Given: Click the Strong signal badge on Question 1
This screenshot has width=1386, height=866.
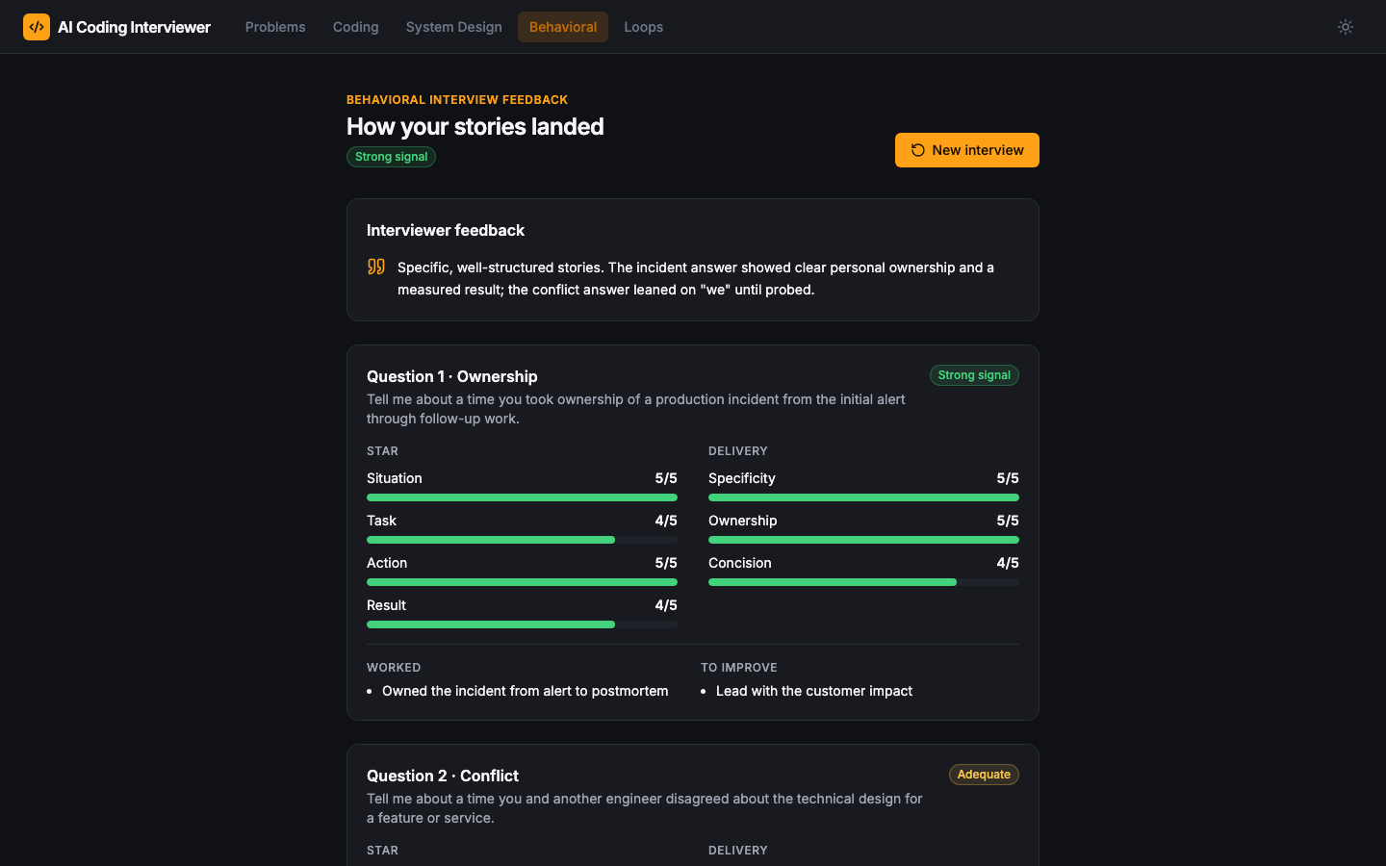Looking at the screenshot, I should (974, 375).
